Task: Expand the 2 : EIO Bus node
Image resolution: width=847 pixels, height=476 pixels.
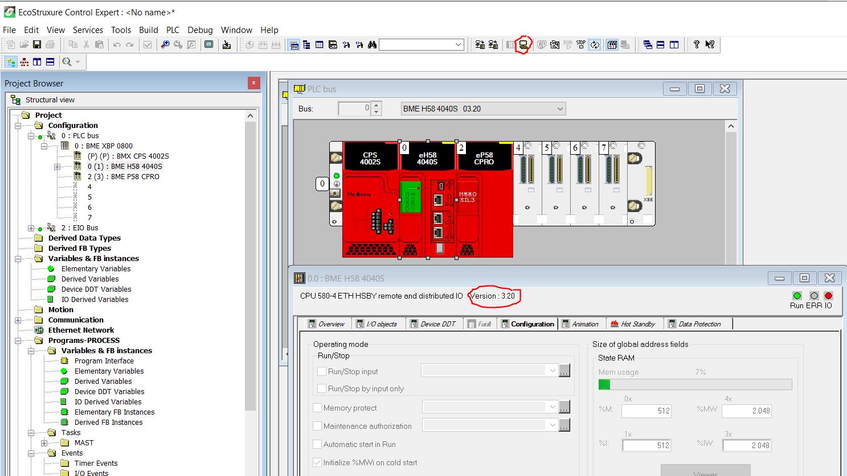Action: (x=31, y=228)
